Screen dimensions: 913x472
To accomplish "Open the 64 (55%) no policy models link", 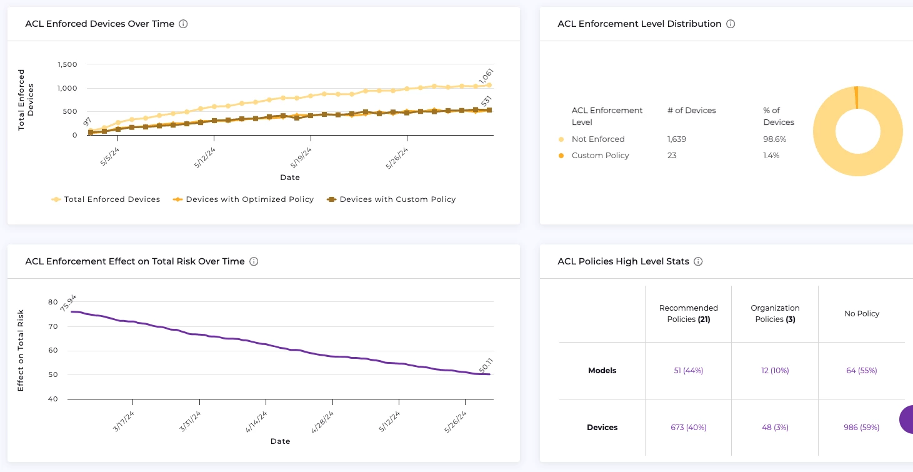I will (x=861, y=371).
